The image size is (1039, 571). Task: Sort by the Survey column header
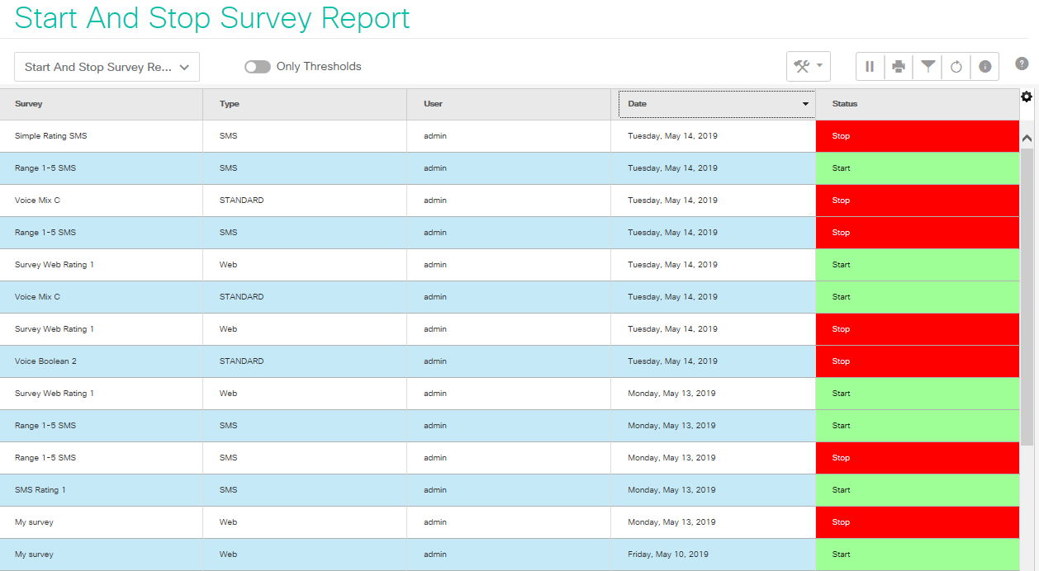(x=29, y=104)
